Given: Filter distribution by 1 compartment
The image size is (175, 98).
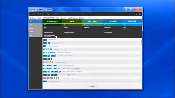Looking at the screenshot, I should [x=107, y=27].
